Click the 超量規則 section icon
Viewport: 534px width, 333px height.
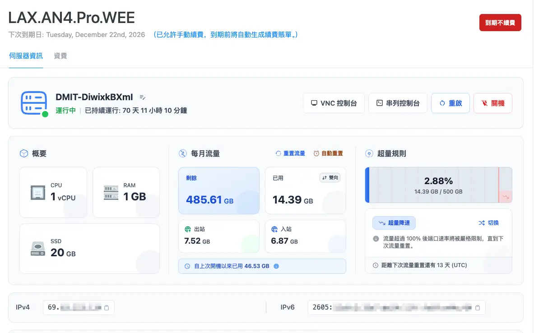click(369, 153)
